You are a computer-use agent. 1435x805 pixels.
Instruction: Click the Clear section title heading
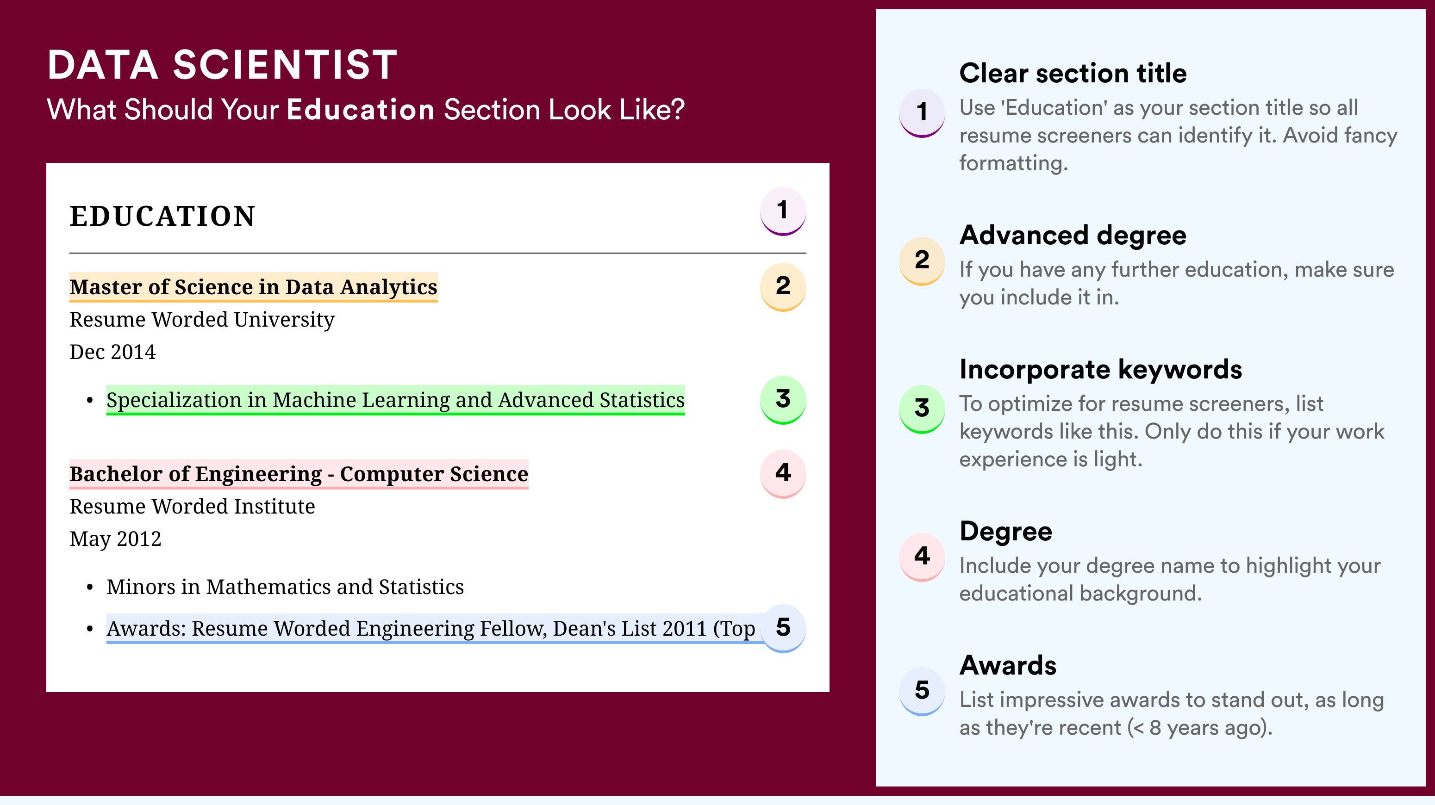point(1073,73)
